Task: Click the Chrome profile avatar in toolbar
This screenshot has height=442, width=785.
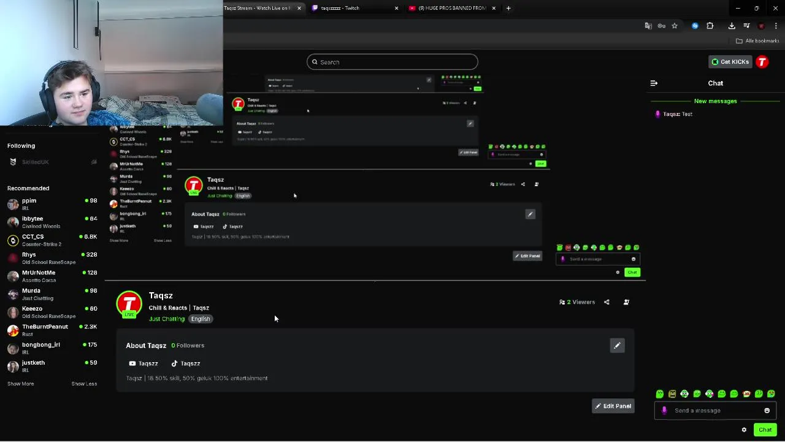Action: (x=761, y=26)
